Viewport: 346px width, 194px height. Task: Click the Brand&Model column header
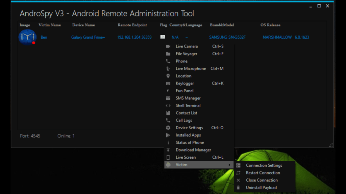[x=222, y=25]
